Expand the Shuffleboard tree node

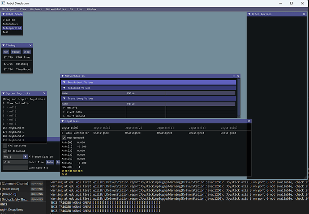64,116
